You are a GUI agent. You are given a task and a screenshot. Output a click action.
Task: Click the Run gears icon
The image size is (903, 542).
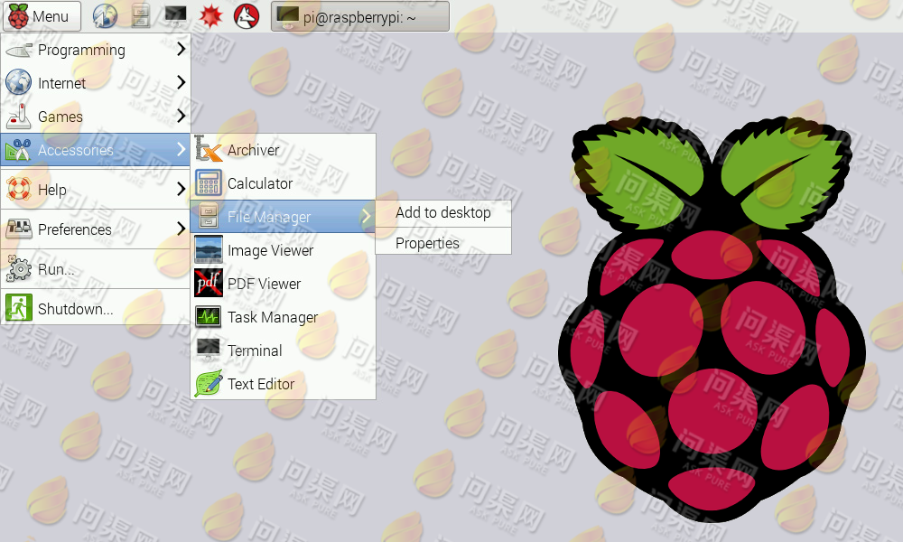pyautogui.click(x=18, y=268)
